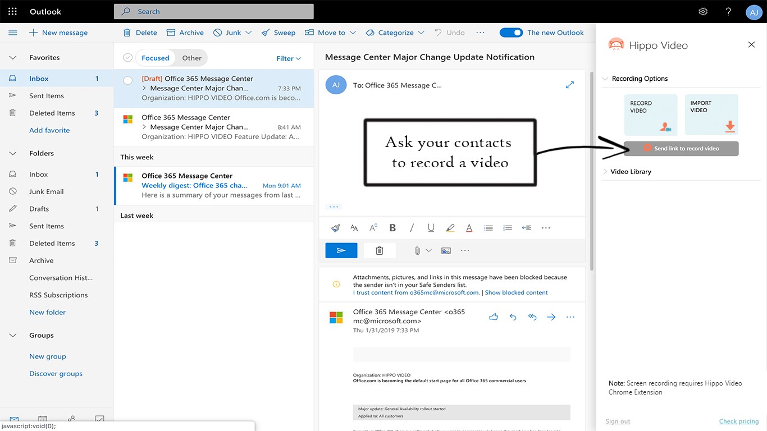Screen dimensions: 767x431
Task: Click the Discover groups link
Action: (56, 374)
